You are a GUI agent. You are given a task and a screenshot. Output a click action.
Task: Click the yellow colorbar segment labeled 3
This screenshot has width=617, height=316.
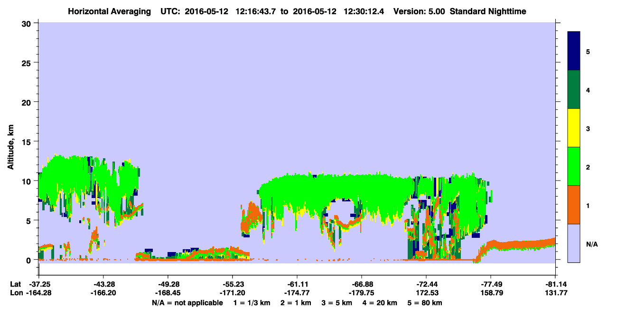574,128
